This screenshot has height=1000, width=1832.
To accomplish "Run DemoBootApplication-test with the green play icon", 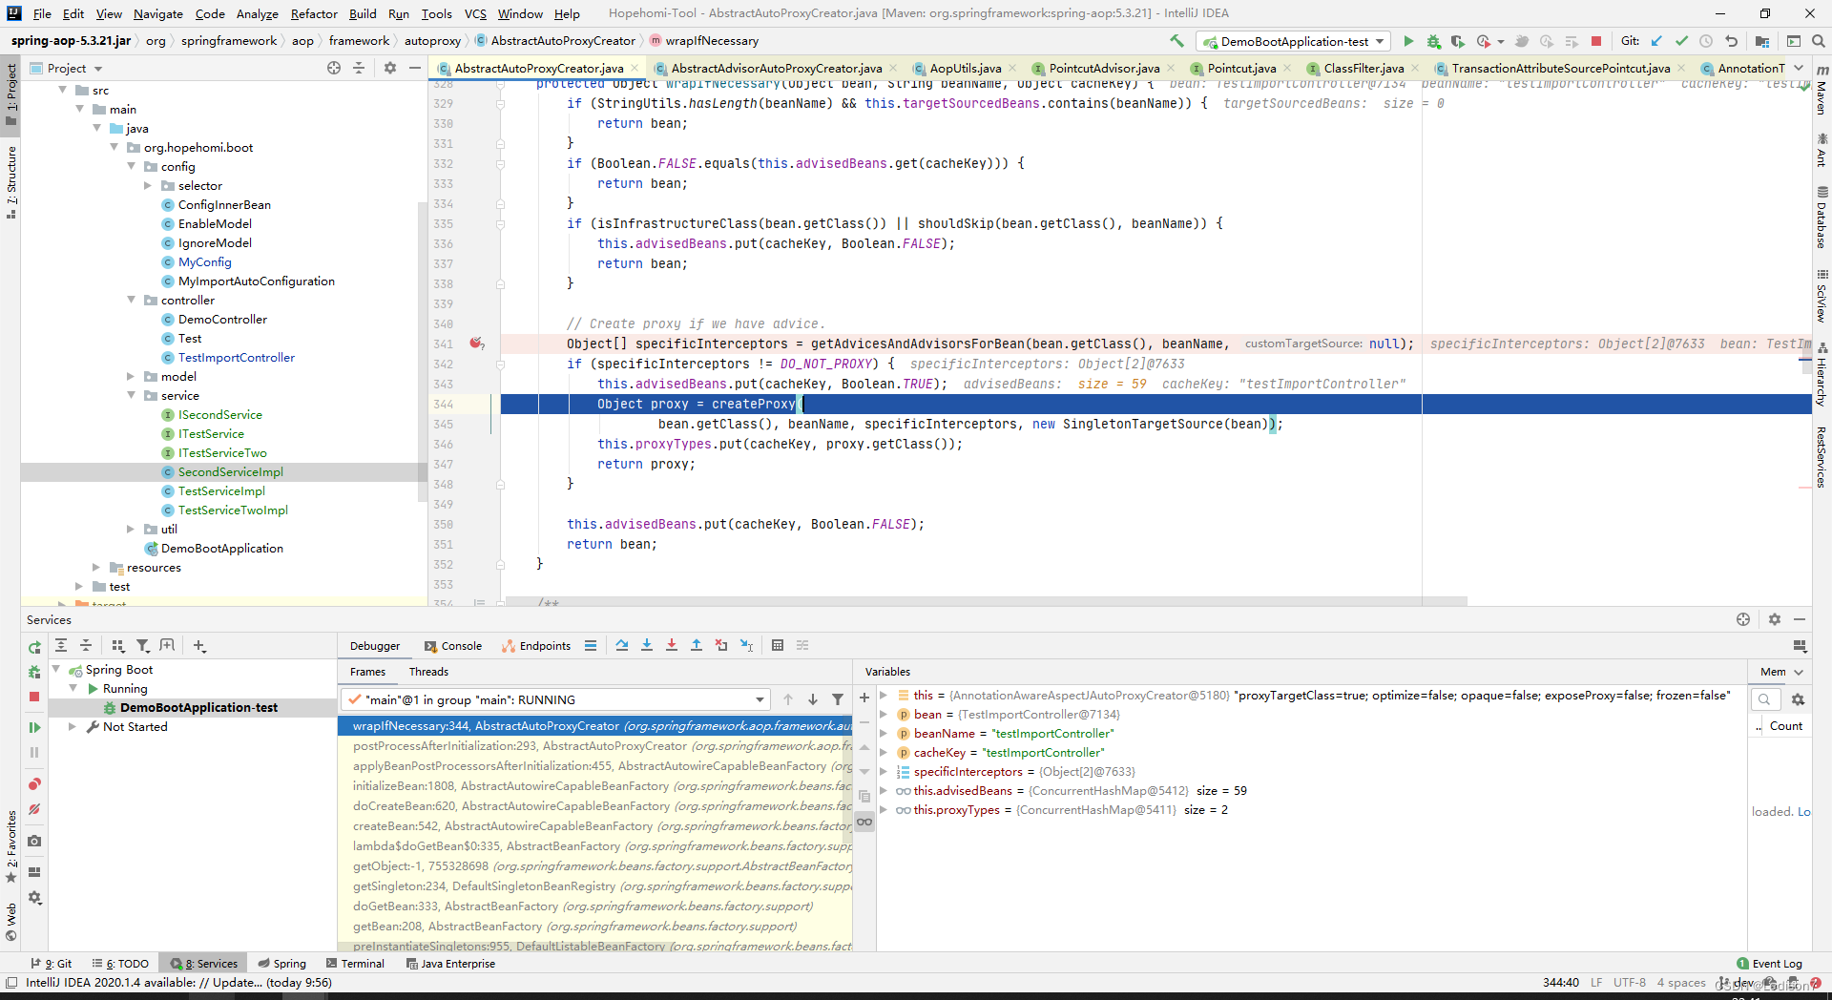I will pyautogui.click(x=1408, y=41).
